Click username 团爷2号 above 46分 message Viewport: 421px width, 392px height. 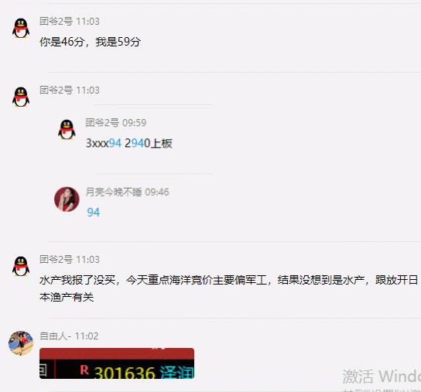(56, 21)
